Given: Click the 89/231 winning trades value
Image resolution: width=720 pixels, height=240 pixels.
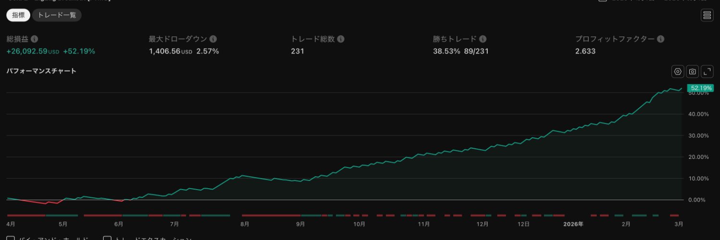Looking at the screenshot, I should (476, 51).
